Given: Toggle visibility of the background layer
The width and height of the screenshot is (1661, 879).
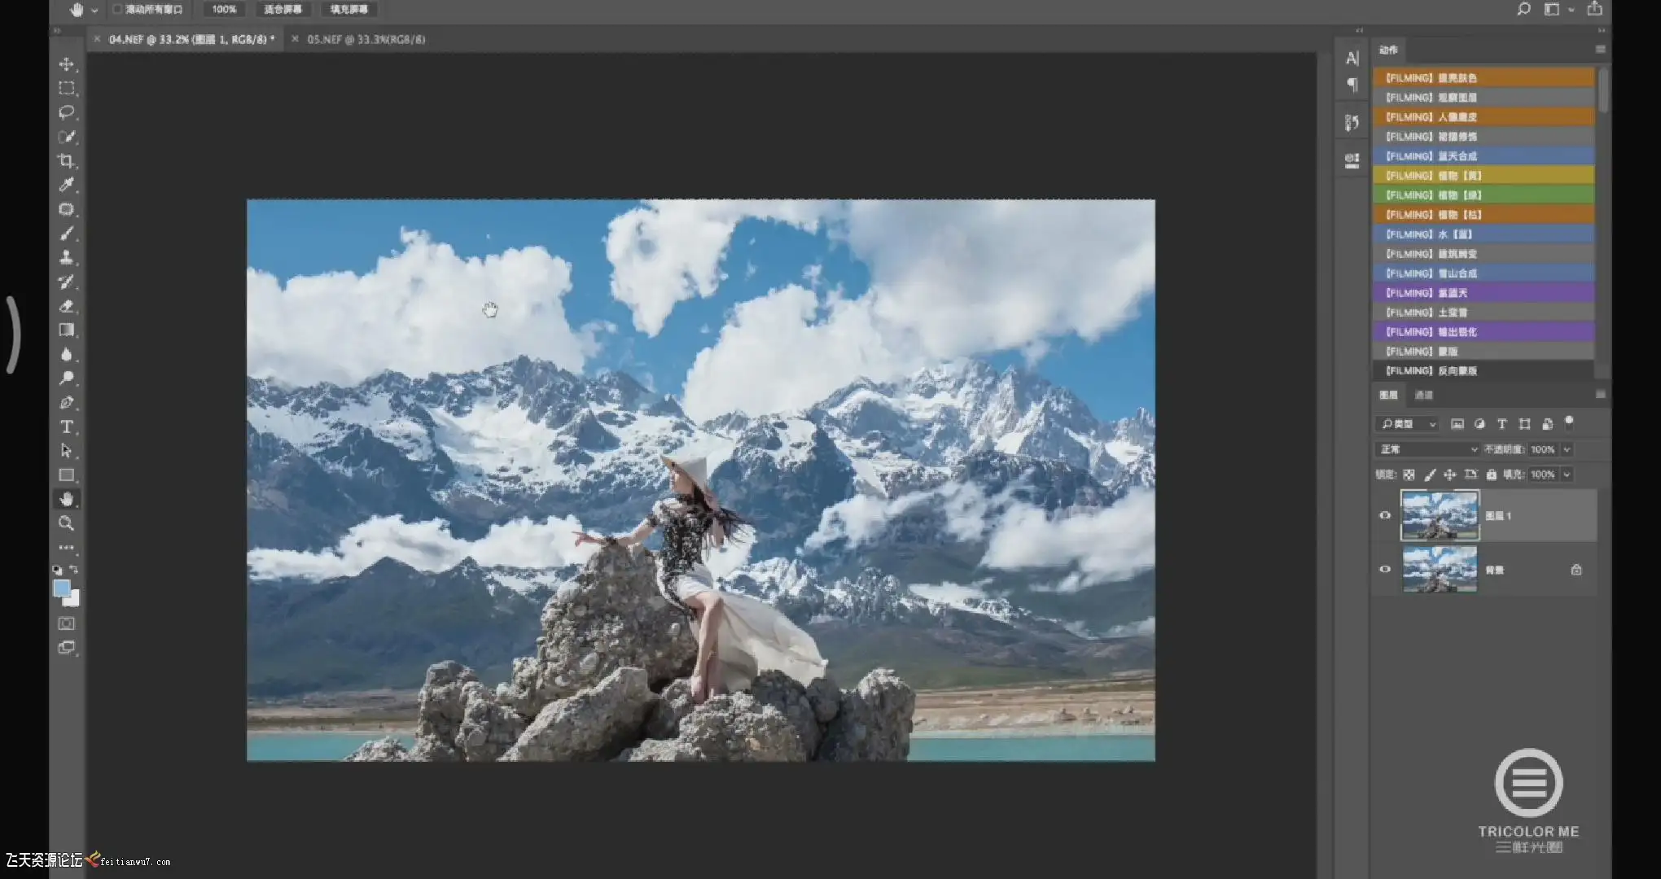Looking at the screenshot, I should click(x=1385, y=570).
